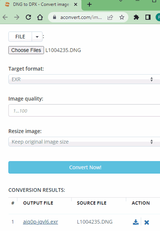Close the DNG to DPX tab
Screen dimensions: 160x231
76,5
